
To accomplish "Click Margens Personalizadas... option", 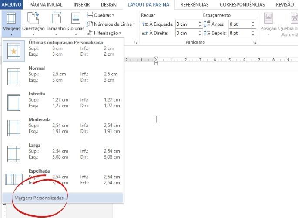I will [x=41, y=198].
